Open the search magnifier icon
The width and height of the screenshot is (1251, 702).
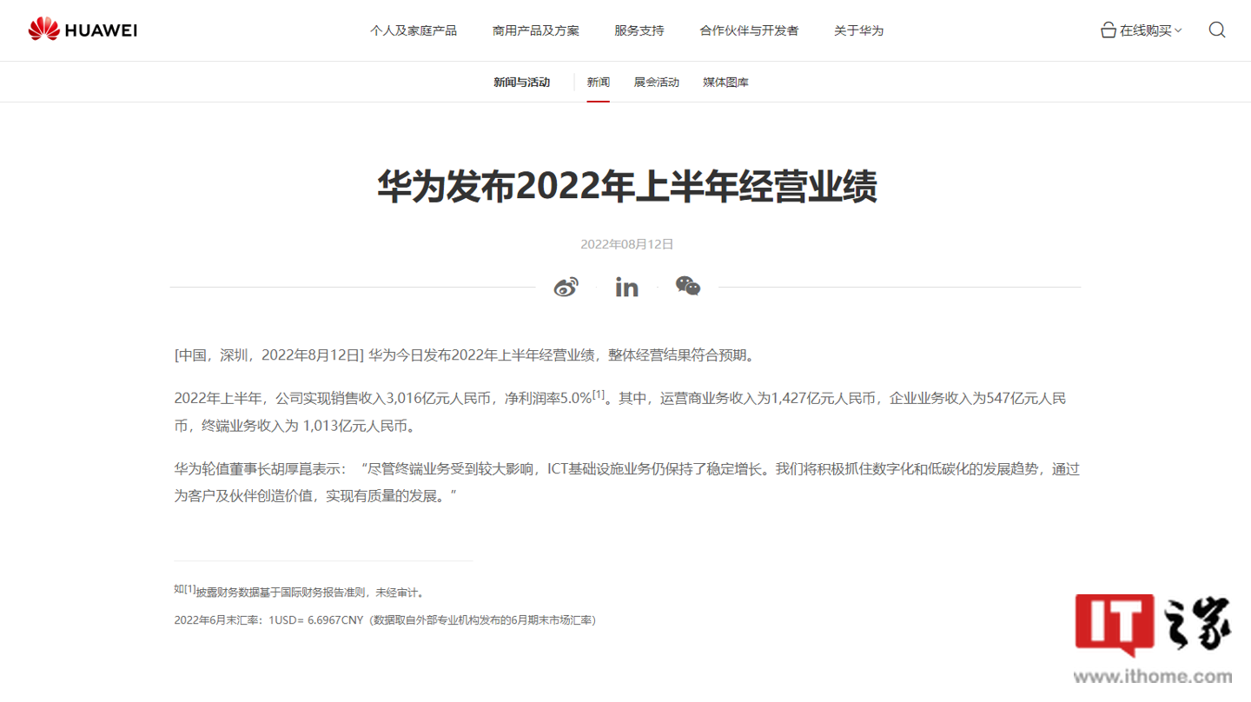click(x=1217, y=30)
